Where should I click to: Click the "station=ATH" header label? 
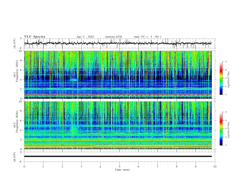[x=113, y=37]
